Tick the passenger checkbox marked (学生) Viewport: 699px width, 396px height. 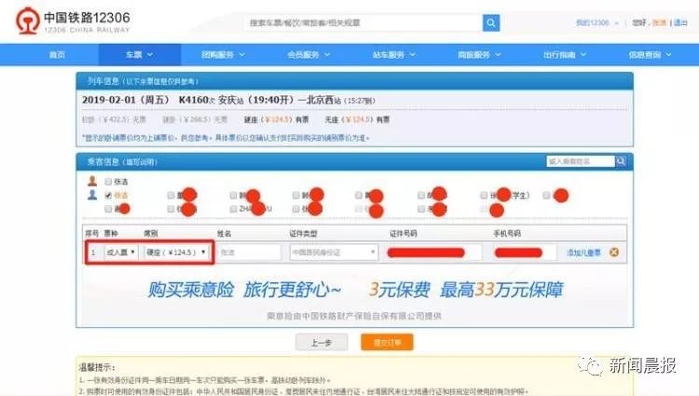484,195
